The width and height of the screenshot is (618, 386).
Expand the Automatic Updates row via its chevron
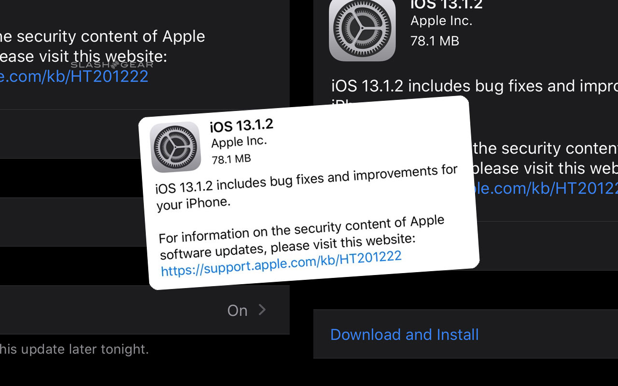click(x=261, y=310)
